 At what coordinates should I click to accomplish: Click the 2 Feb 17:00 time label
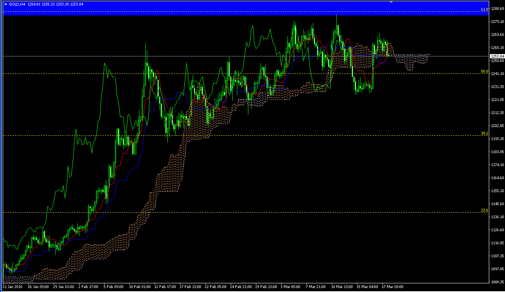click(88, 286)
